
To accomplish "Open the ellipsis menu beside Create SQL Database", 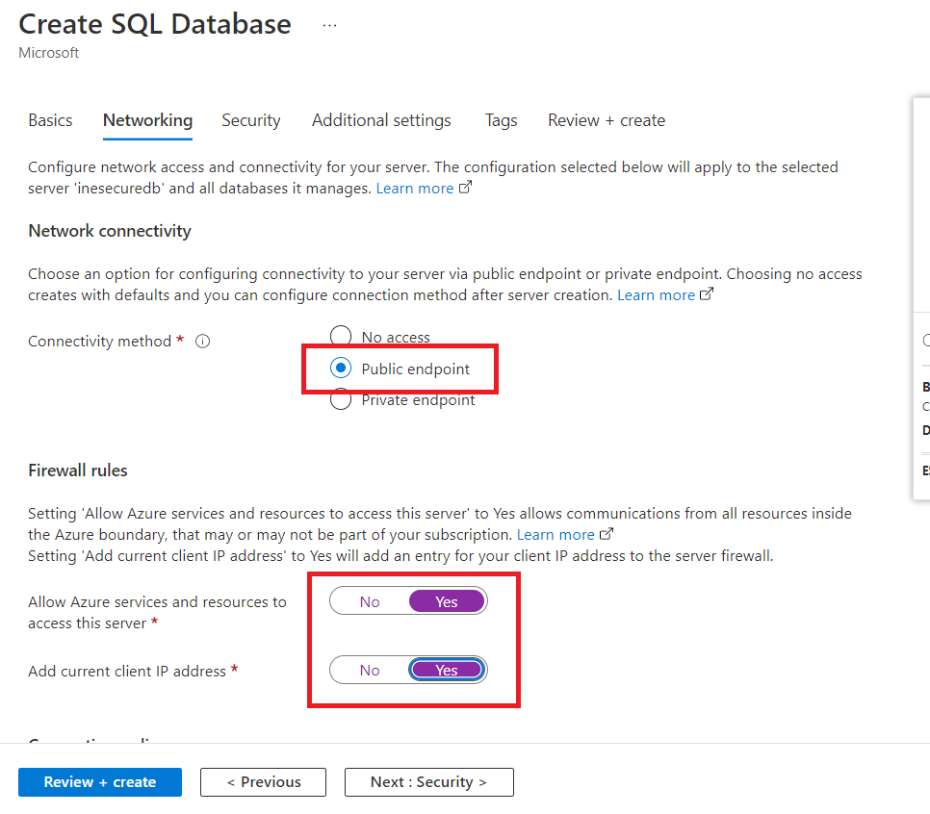I will [x=329, y=26].
